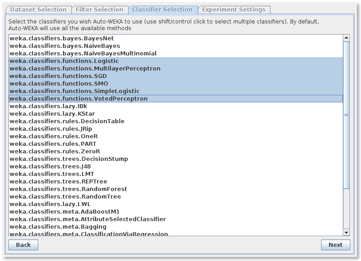Select weka.classifiers.lazy.LWL
361x261 pixels.
(176, 204)
